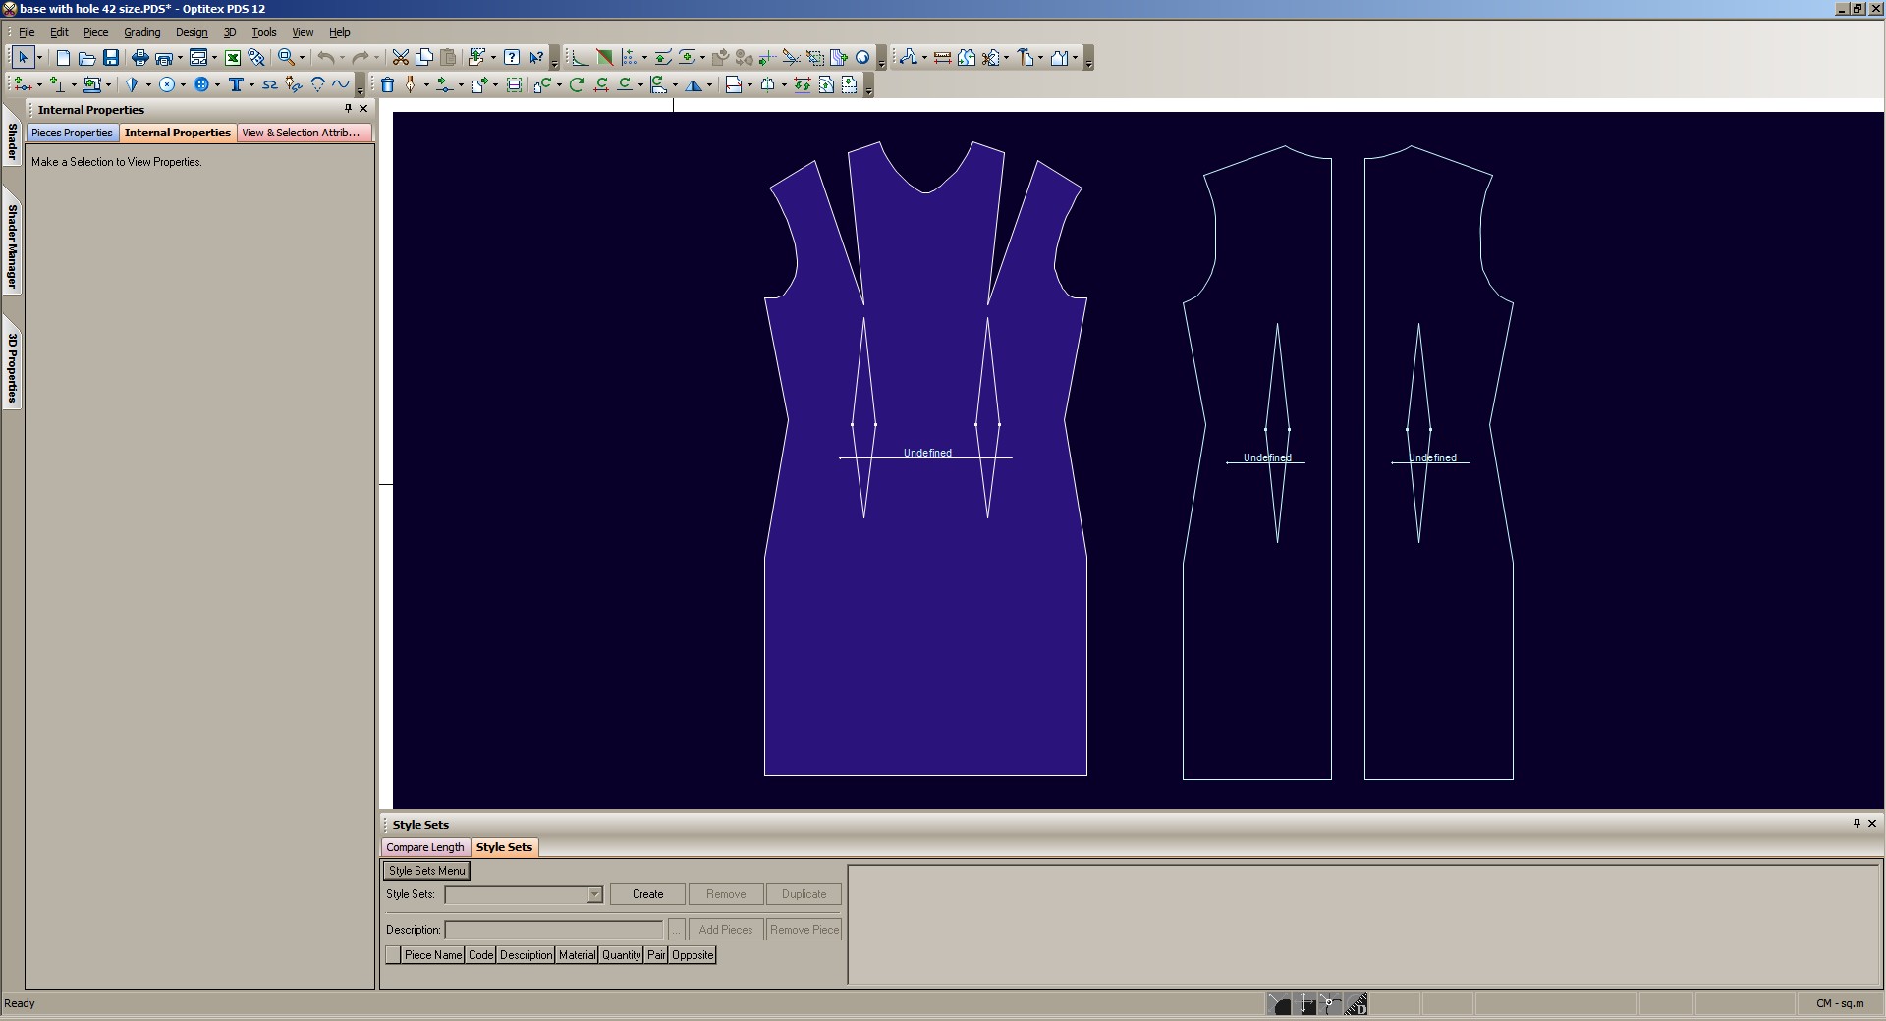Activate the magnifier zoom tool

[286, 57]
